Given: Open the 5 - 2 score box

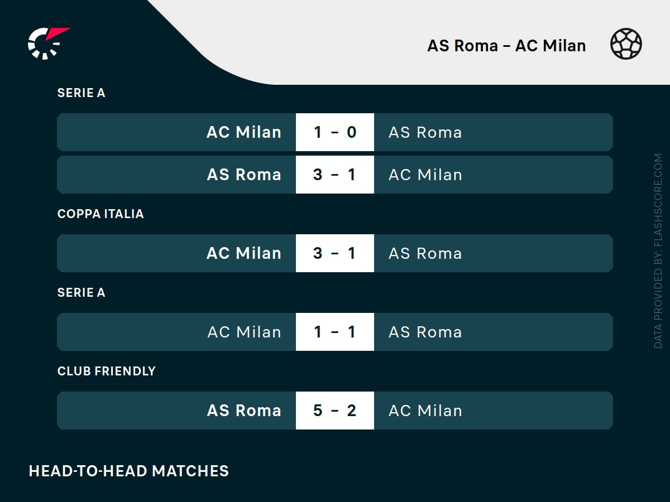Looking at the screenshot, I should pos(335,411).
